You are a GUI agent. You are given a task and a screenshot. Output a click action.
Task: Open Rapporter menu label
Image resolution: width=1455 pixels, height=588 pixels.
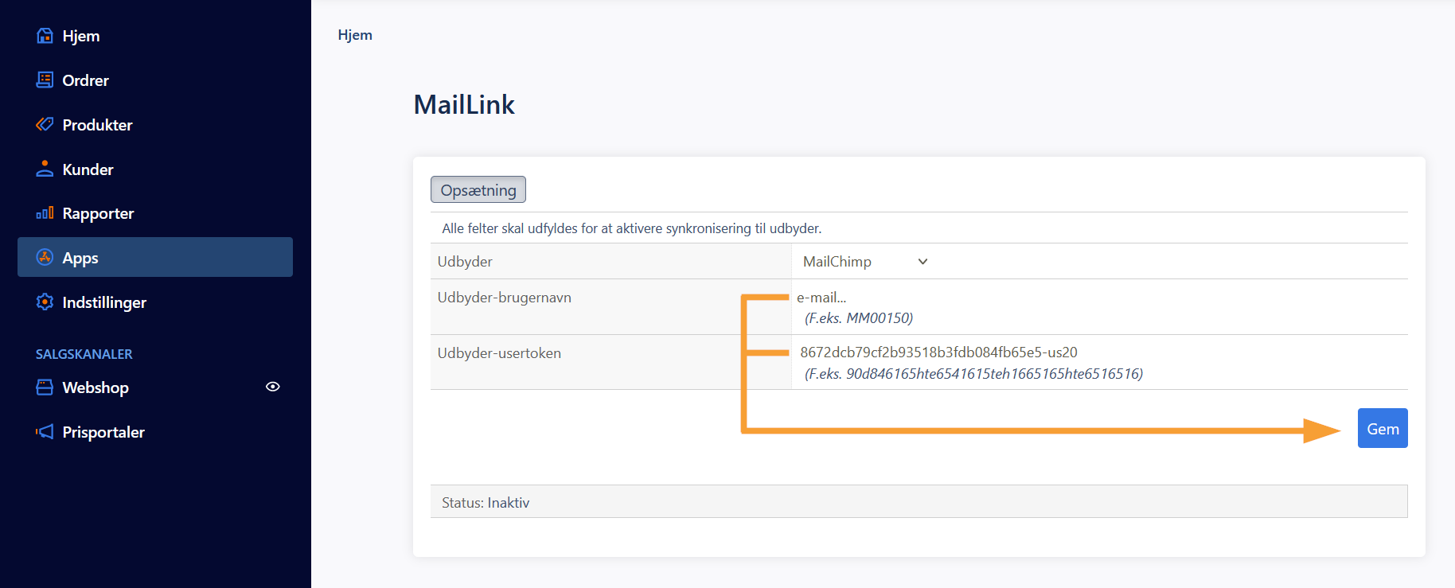[98, 213]
